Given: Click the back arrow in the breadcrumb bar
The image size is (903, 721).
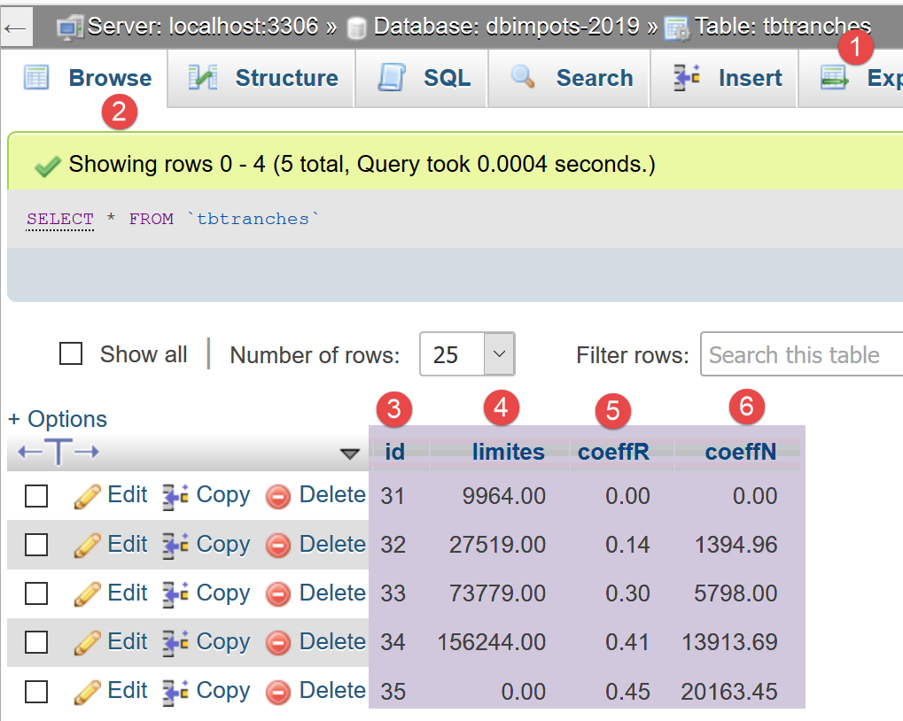Looking at the screenshot, I should pos(17,28).
